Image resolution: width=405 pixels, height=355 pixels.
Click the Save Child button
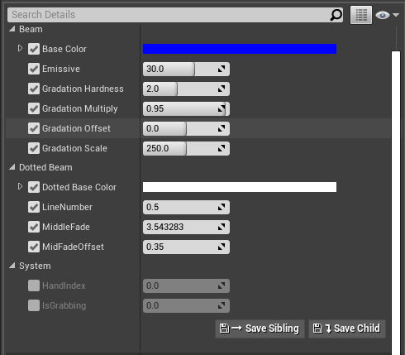point(347,329)
